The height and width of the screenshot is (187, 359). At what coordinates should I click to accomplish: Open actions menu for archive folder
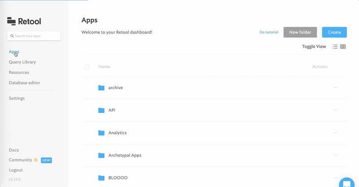click(x=335, y=87)
